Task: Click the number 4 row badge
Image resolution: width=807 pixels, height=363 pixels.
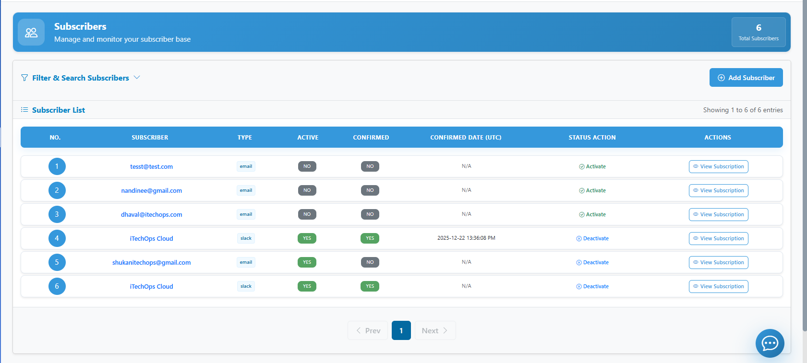Action: click(57, 238)
